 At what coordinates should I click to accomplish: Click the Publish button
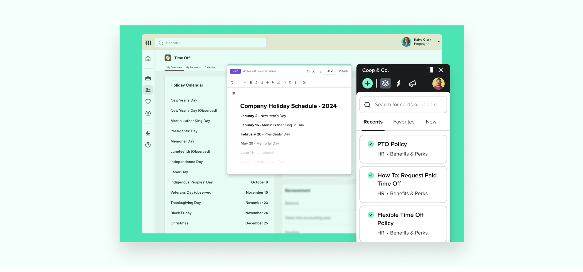point(343,71)
